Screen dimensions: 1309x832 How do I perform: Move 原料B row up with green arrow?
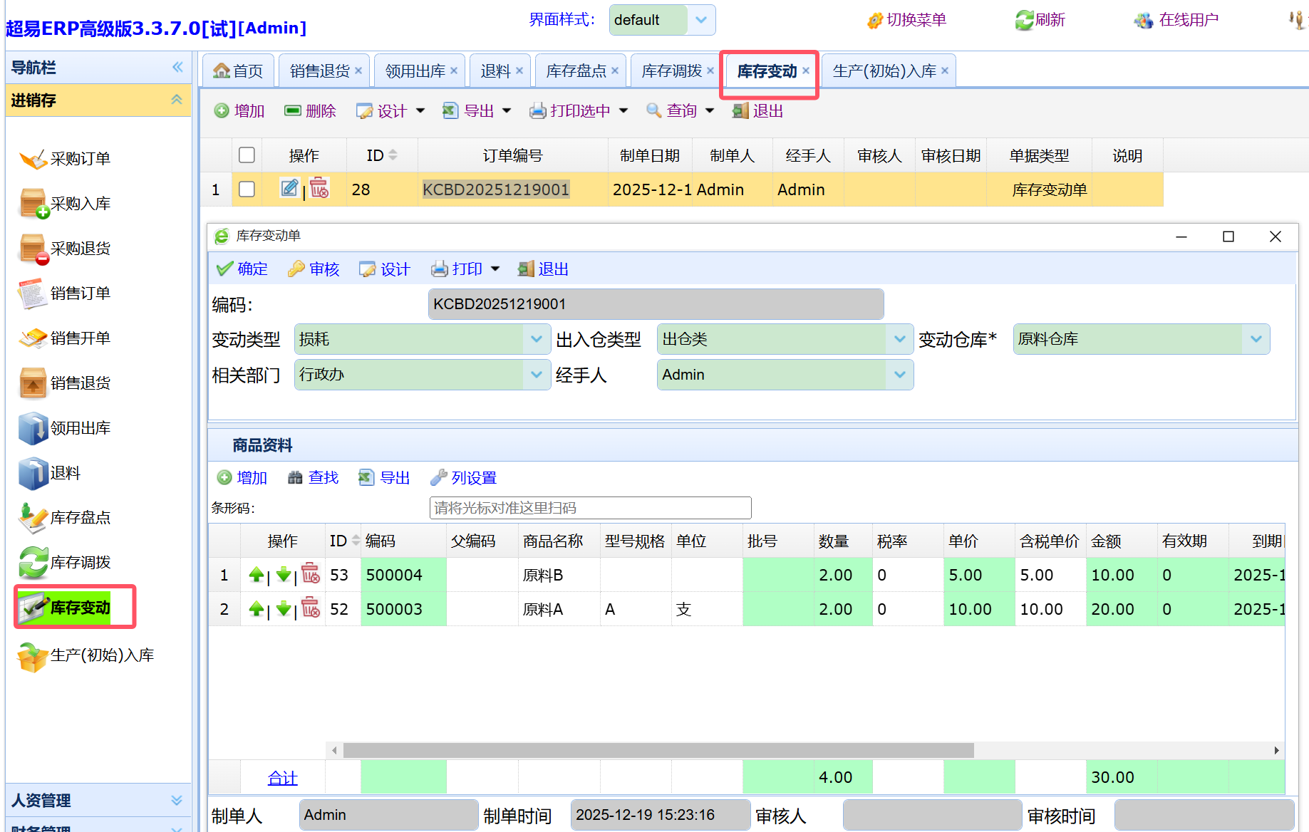coord(257,575)
